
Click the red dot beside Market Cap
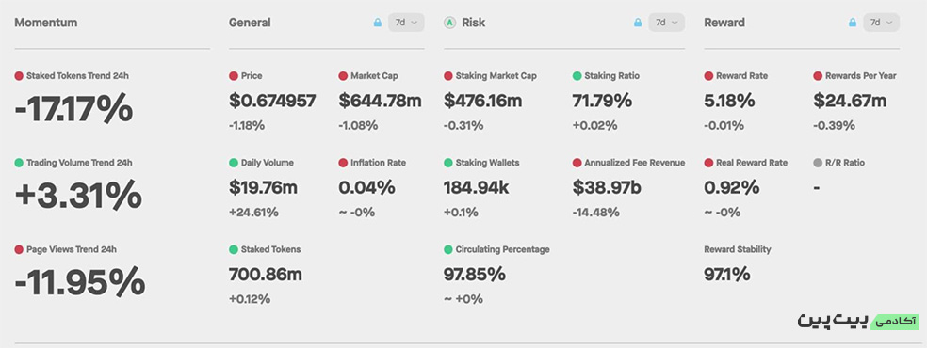point(343,76)
